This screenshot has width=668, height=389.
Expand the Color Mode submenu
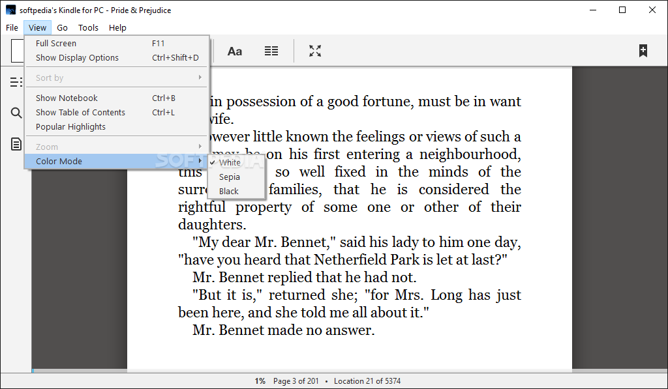coord(116,162)
